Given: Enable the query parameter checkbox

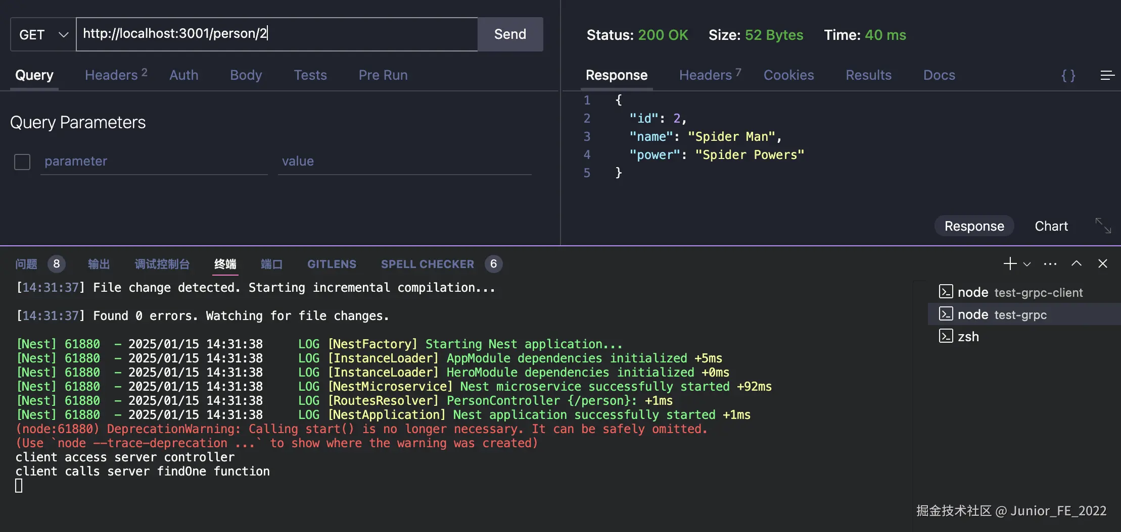Looking at the screenshot, I should [x=22, y=162].
